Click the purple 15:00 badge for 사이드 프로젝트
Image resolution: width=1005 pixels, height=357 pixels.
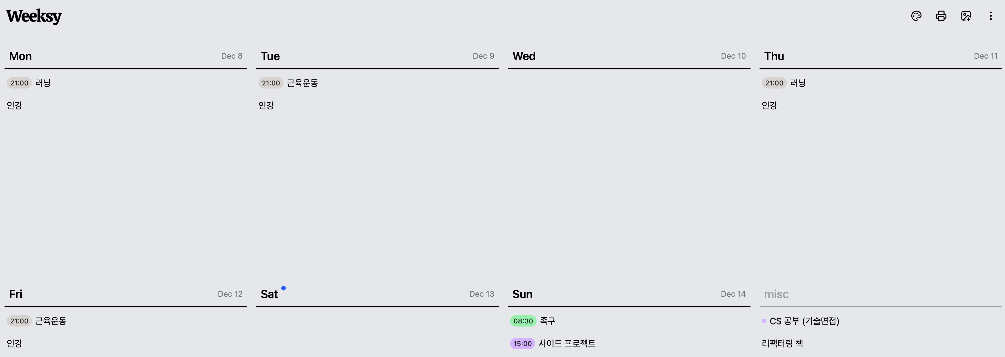523,343
